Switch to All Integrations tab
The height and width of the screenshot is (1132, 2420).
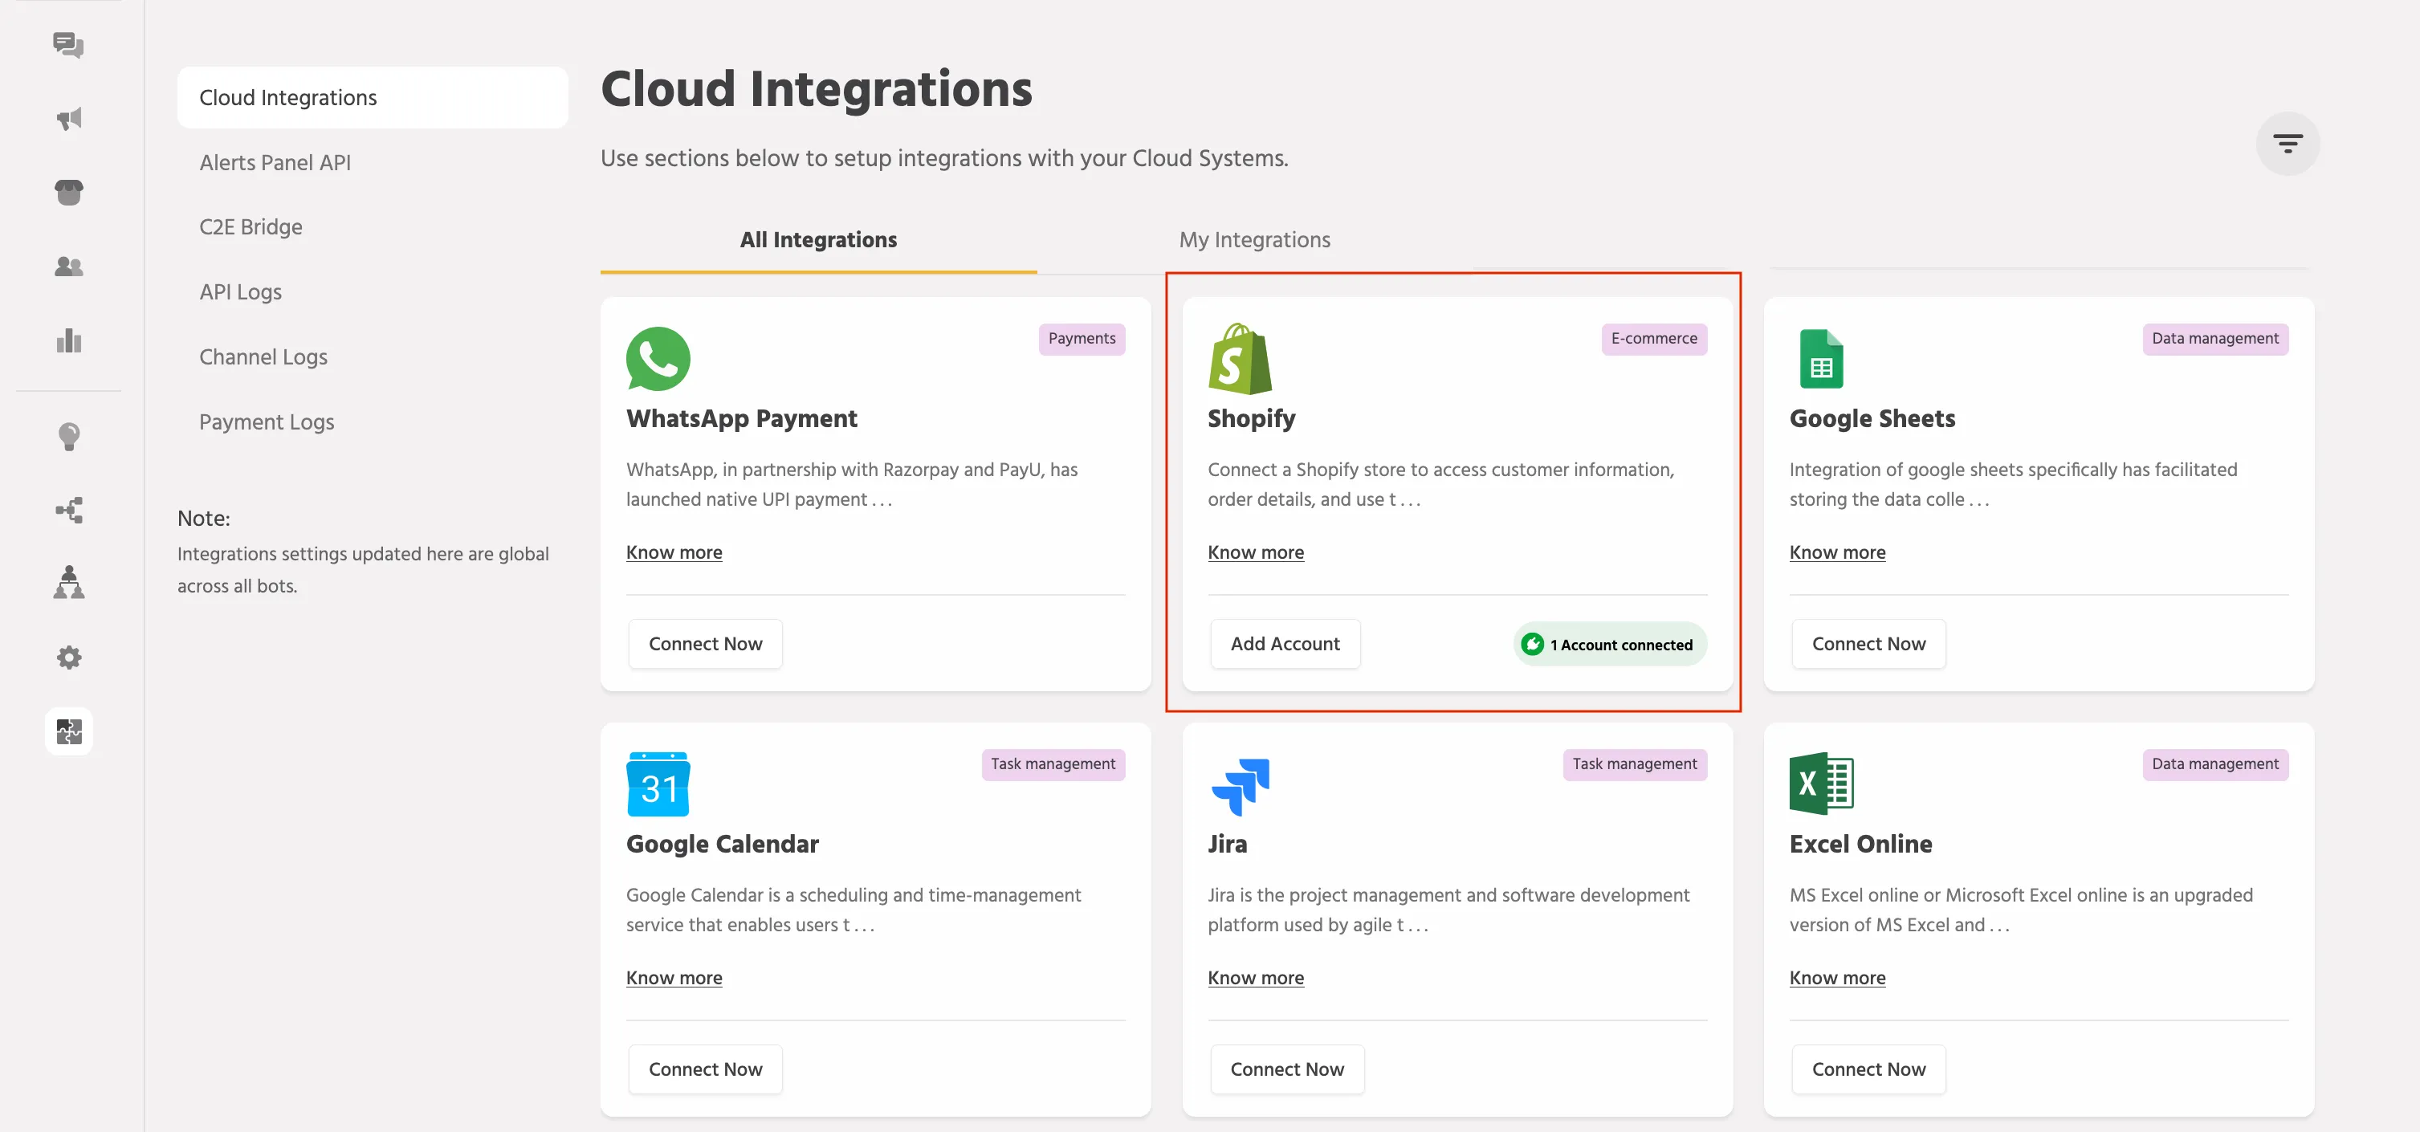tap(818, 241)
